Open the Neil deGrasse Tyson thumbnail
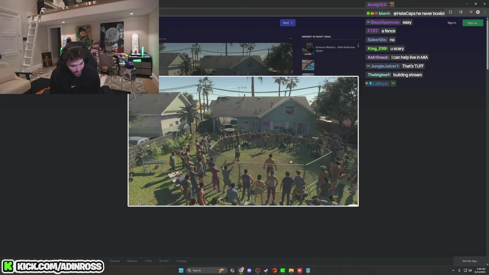This screenshot has height=275, width=489. point(308,49)
